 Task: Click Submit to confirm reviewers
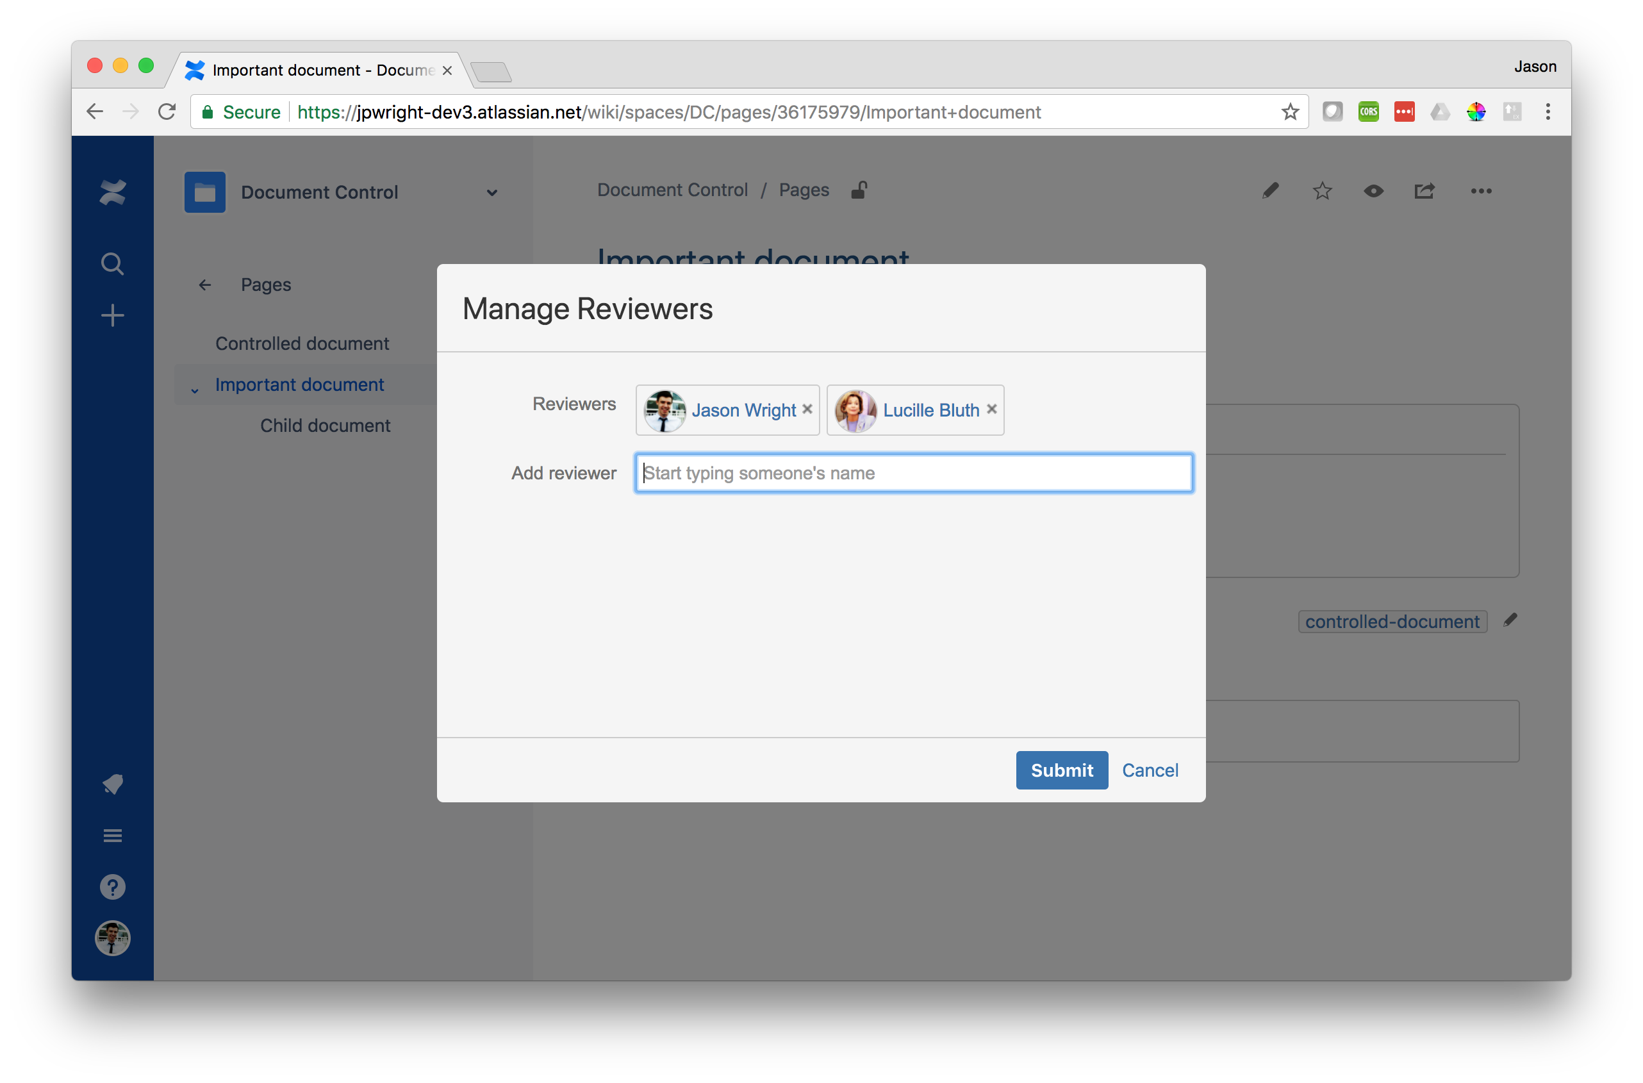[x=1062, y=770]
